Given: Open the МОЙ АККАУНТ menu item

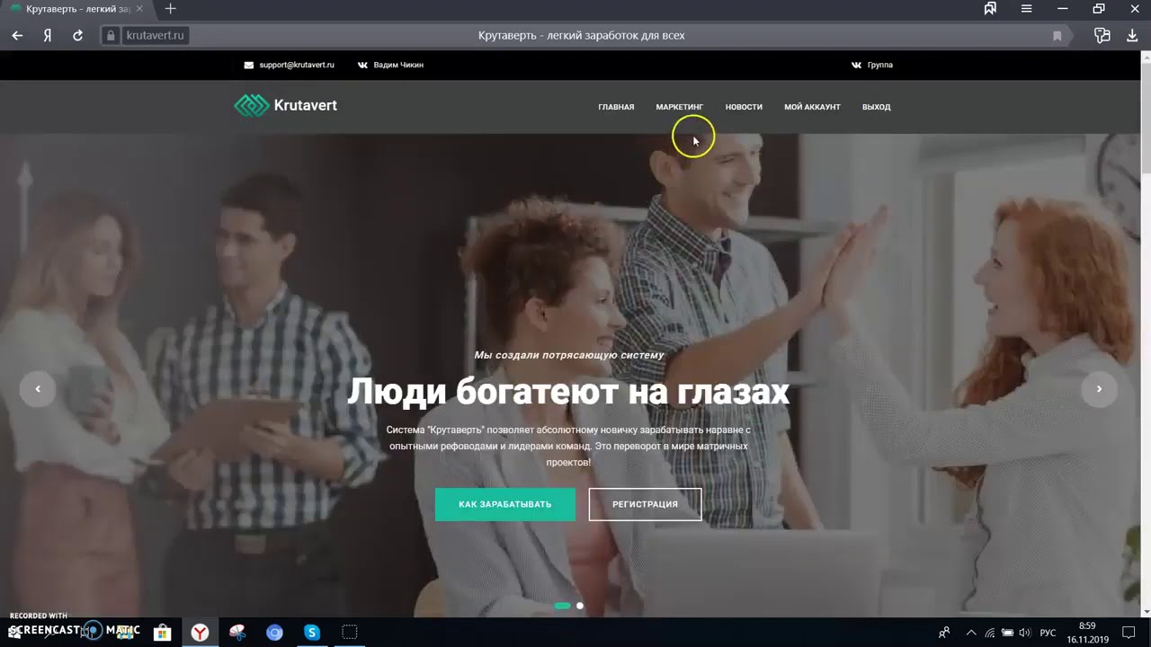Looking at the screenshot, I should pos(812,107).
